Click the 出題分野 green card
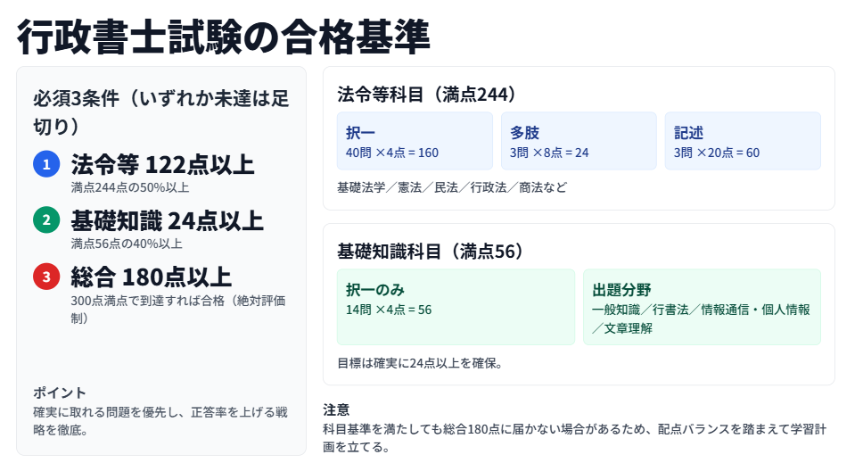Screen dimensions: 863x463 click(702, 307)
